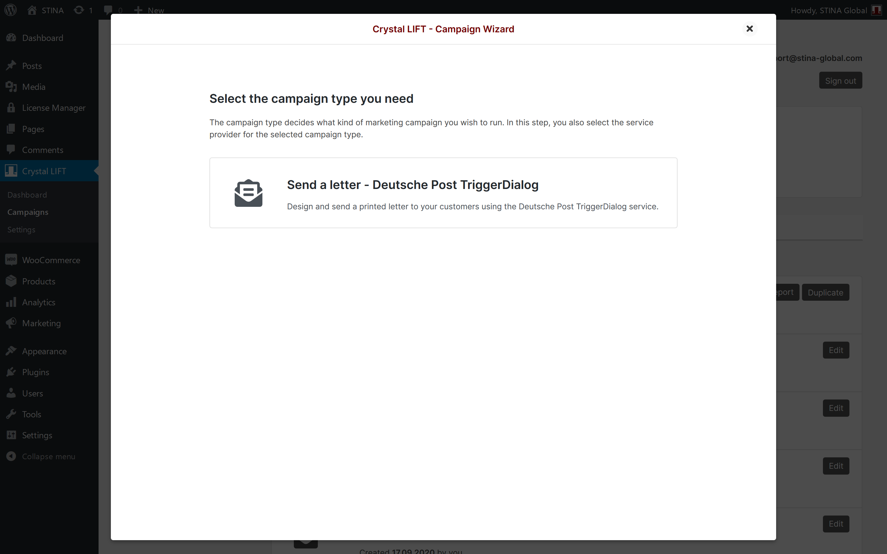
Task: Click the Duplicate campaign button
Action: point(825,292)
